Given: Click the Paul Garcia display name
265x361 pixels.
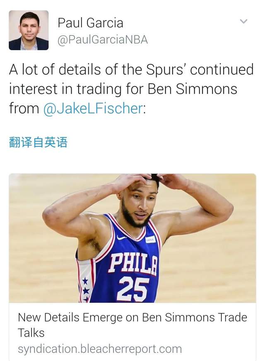Looking at the screenshot, I should point(90,22).
